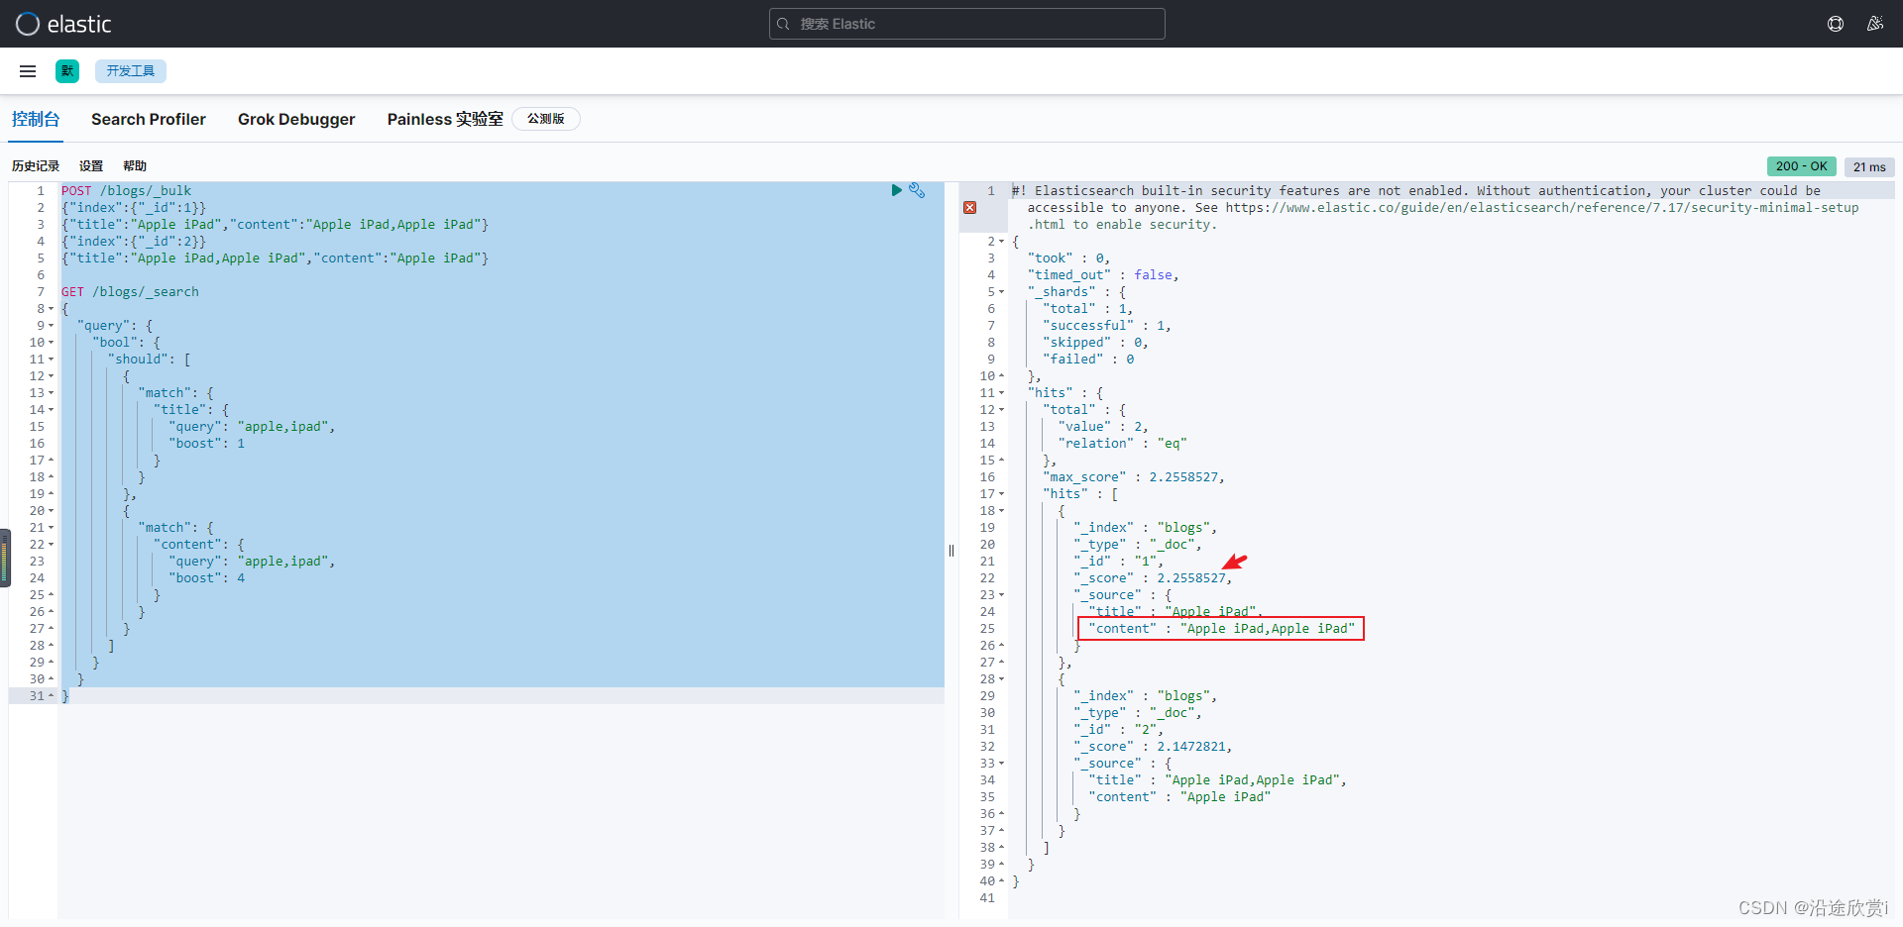Collapse "_shards" fold arrow at response line 5
1903x927 pixels.
tap(1002, 292)
